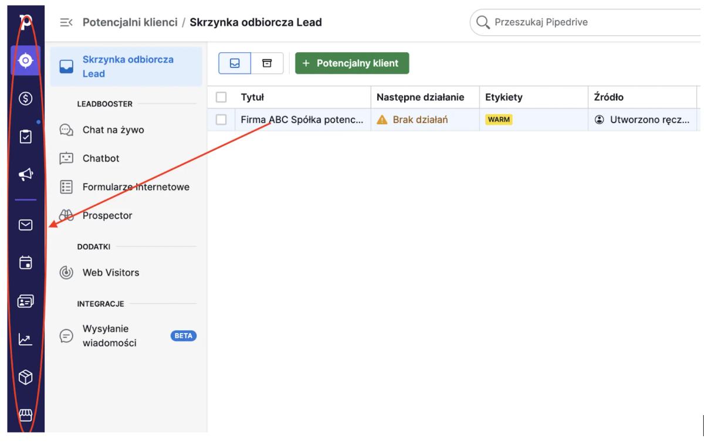Screen dimensions: 704x445
Task: Open Insights chart icon in sidebar
Action: click(25, 339)
